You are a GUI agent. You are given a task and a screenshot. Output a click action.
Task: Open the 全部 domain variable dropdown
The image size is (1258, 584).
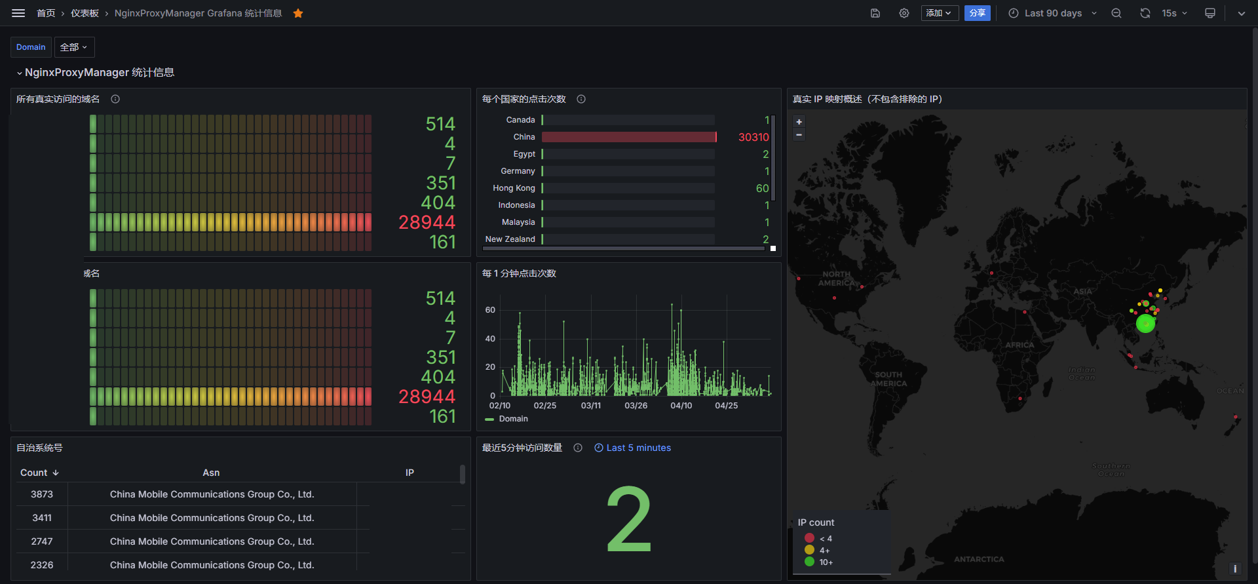pyautogui.click(x=74, y=47)
